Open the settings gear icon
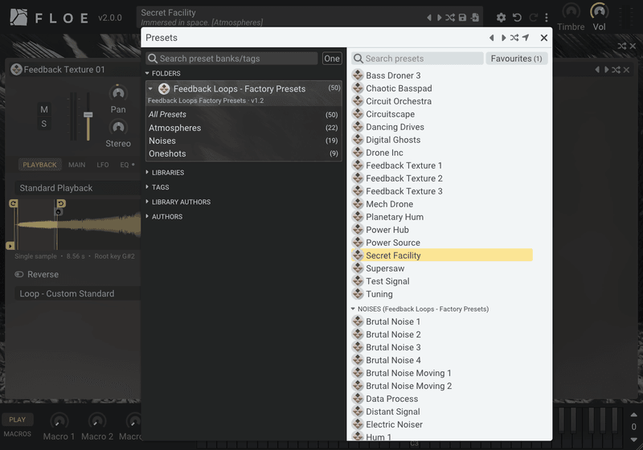 (501, 18)
